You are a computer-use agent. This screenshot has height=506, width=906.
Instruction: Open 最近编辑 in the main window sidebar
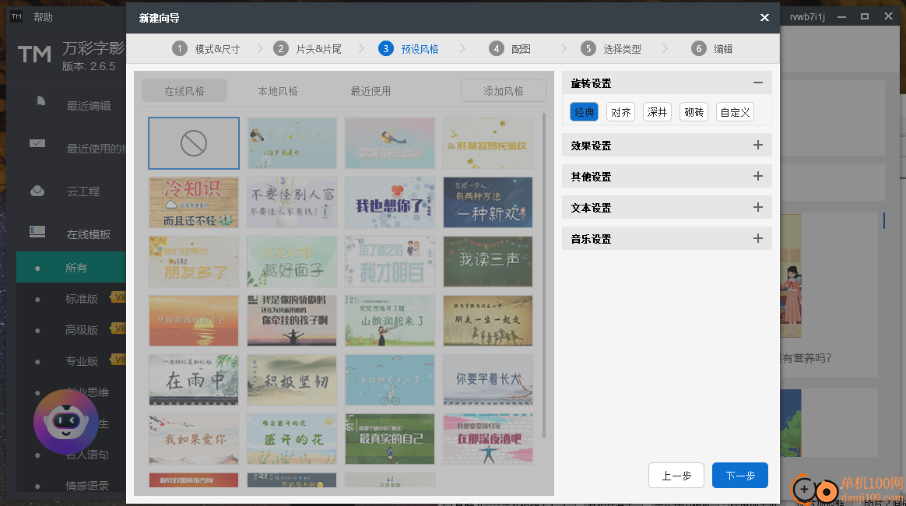(89, 106)
